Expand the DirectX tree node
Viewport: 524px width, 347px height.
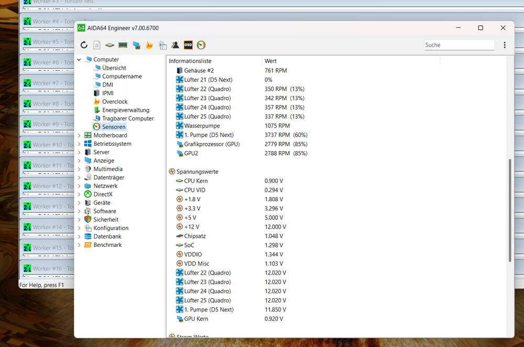click(79, 194)
